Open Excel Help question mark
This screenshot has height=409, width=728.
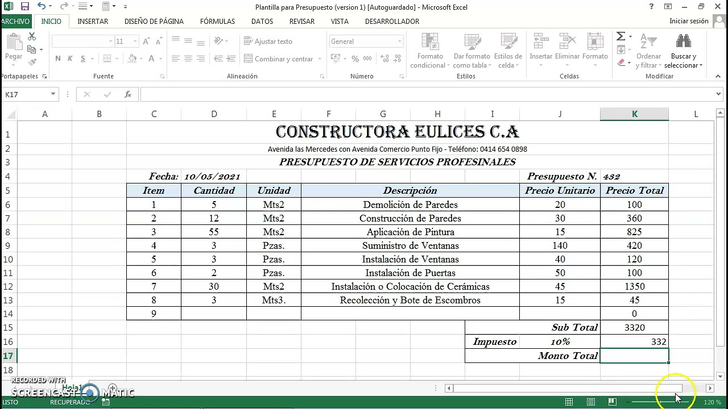651,7
